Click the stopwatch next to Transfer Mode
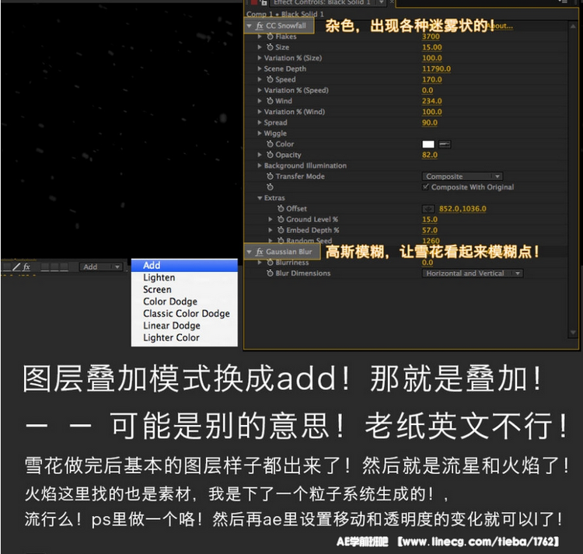 [270, 176]
